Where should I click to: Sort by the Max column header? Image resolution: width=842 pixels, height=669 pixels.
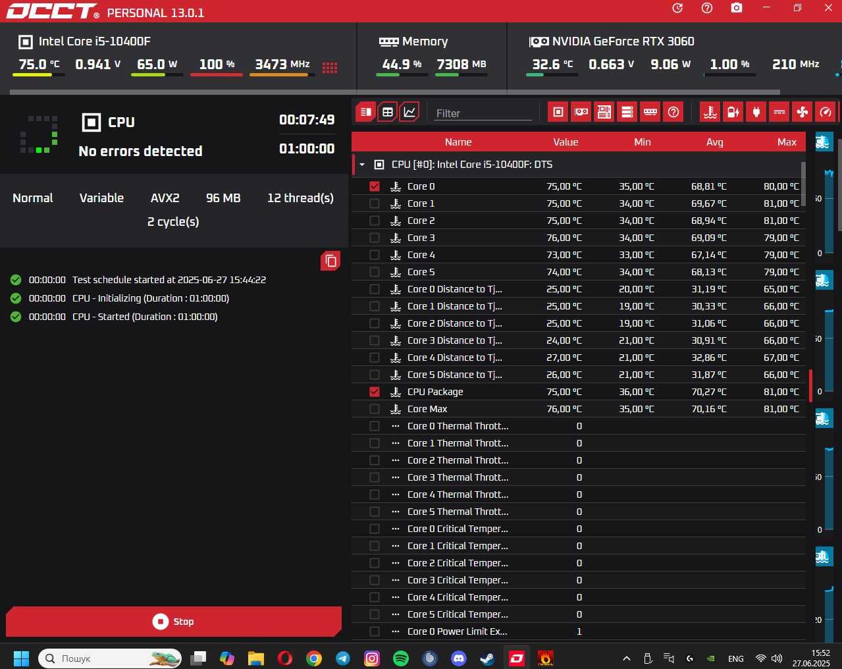tap(787, 142)
